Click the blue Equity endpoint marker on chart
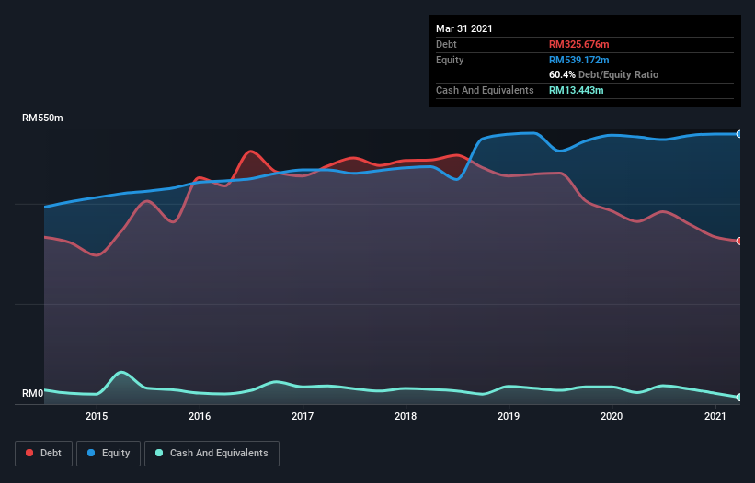 739,134
